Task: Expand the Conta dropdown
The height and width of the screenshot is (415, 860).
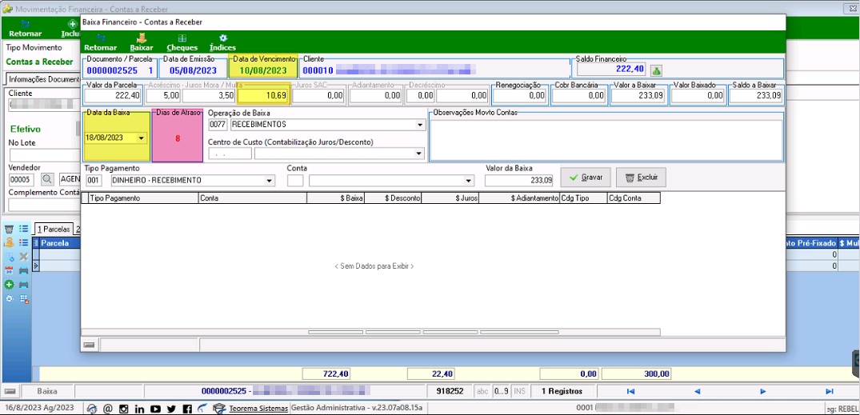Action: point(469,181)
